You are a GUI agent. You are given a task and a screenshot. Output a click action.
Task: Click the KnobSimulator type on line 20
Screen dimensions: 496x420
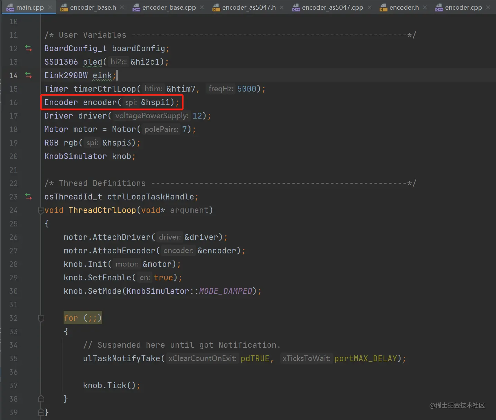tap(75, 156)
